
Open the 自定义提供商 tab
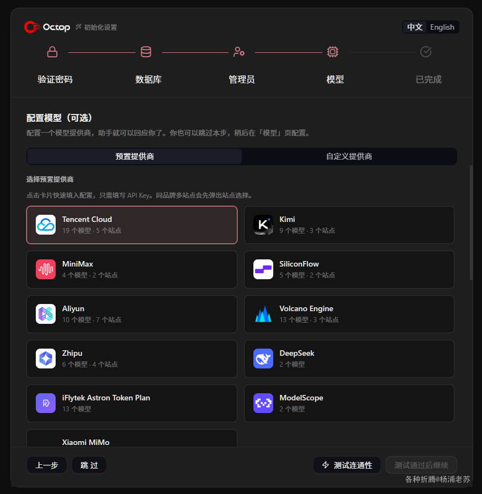coord(349,156)
